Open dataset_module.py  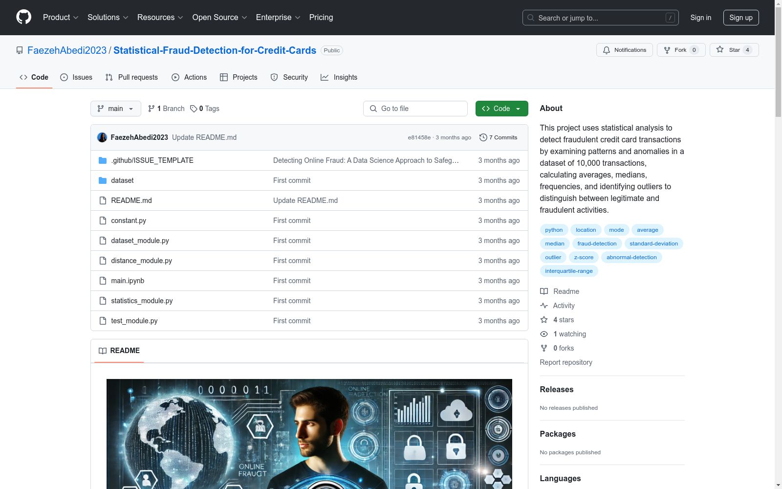(140, 241)
